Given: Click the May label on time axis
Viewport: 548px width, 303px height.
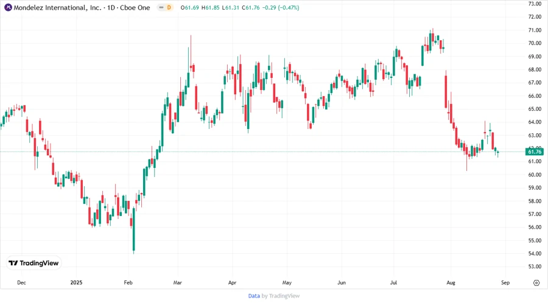Looking at the screenshot, I should coord(287,282).
